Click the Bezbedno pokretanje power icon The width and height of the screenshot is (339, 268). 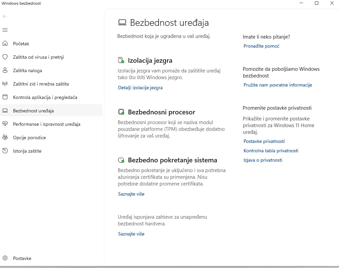coord(121,160)
